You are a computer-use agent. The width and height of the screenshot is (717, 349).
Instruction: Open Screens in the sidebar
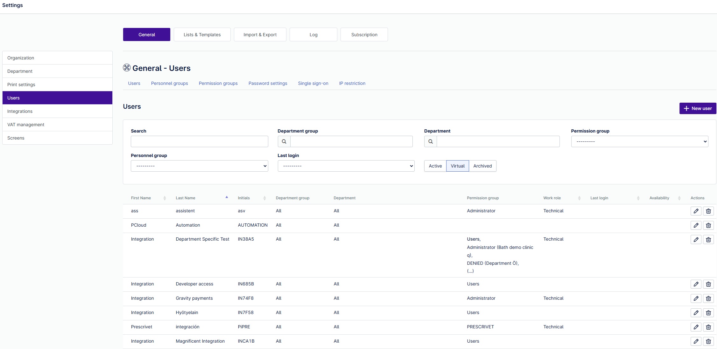pos(57,138)
